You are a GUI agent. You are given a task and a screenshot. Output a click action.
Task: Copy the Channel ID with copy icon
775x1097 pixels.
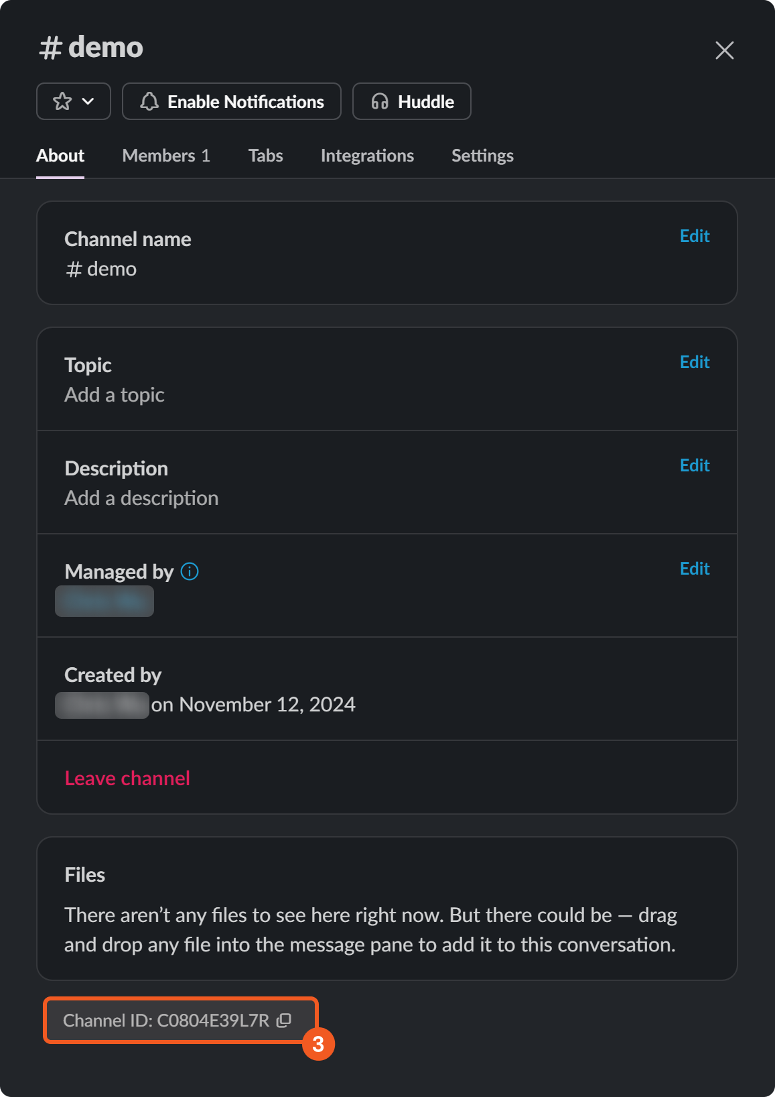pos(284,1020)
